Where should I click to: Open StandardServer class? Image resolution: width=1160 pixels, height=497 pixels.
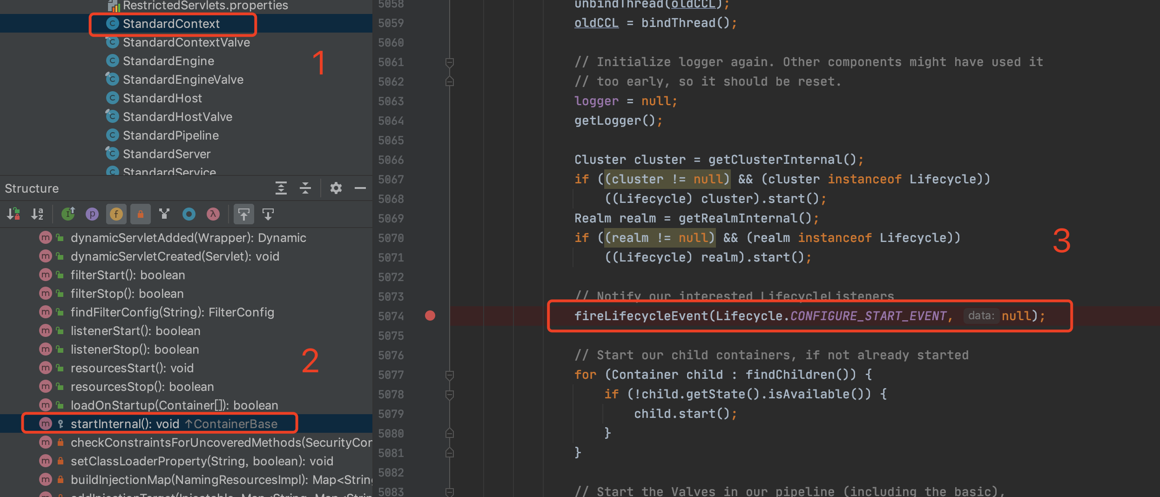pyautogui.click(x=167, y=154)
